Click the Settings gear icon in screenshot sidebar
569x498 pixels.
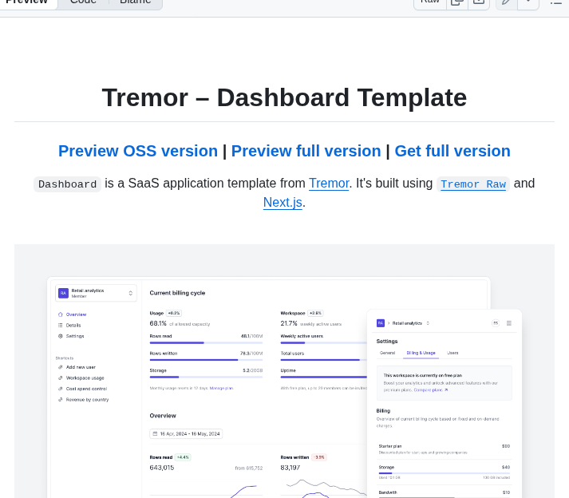pyautogui.click(x=60, y=336)
